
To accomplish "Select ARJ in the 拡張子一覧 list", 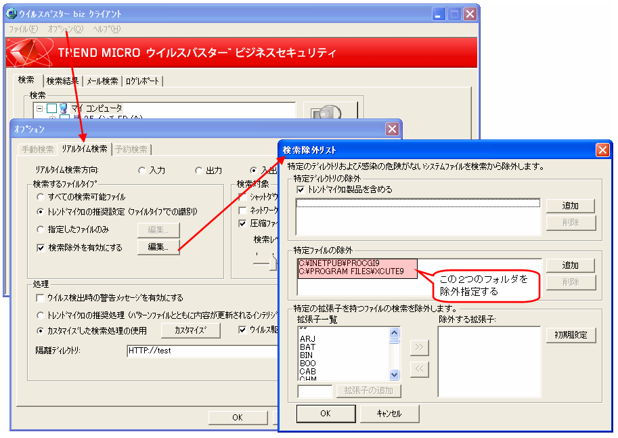I will point(307,339).
